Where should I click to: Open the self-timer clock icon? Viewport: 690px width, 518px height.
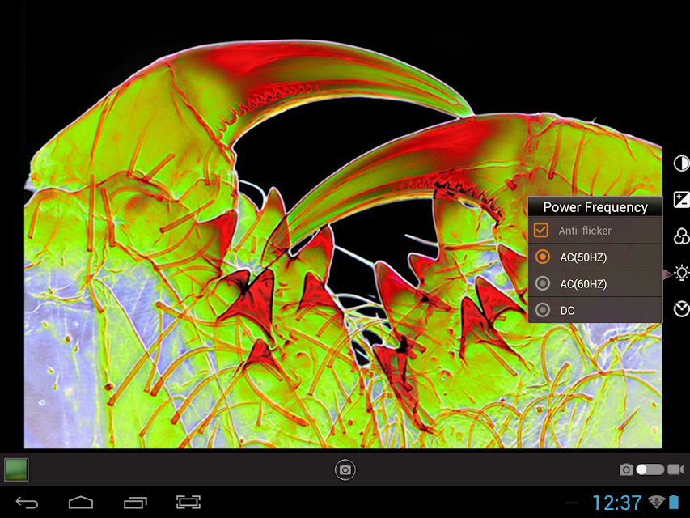pos(681,309)
